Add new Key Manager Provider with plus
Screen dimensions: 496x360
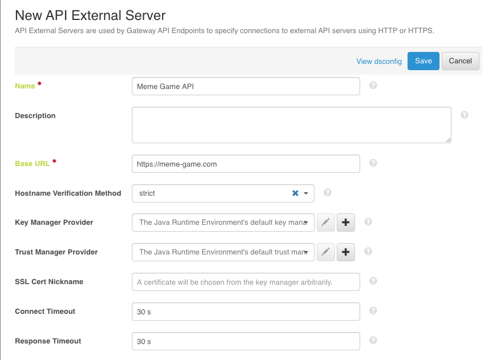pos(346,223)
